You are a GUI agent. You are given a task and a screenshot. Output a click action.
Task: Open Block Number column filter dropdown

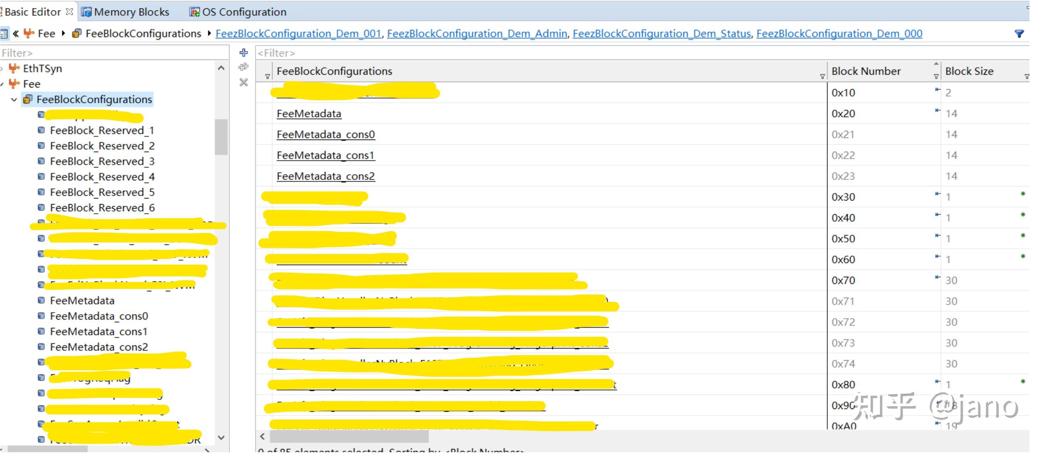[x=936, y=76]
